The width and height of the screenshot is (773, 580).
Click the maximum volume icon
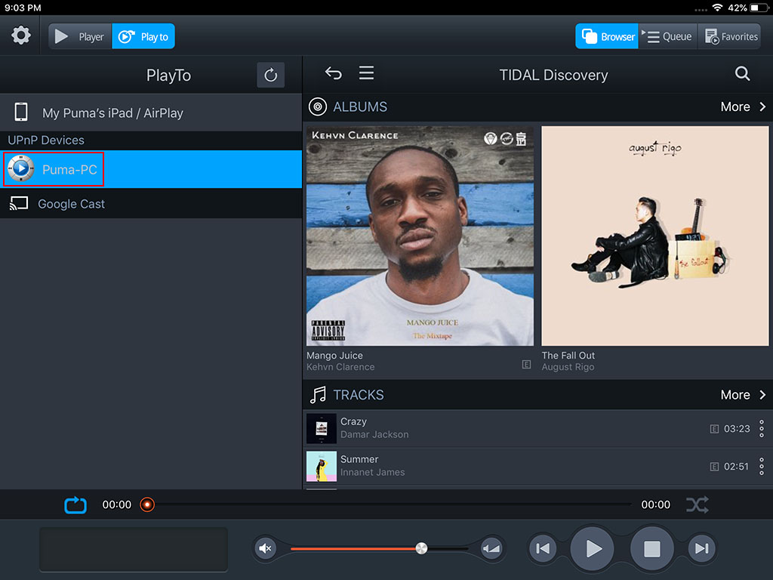491,548
